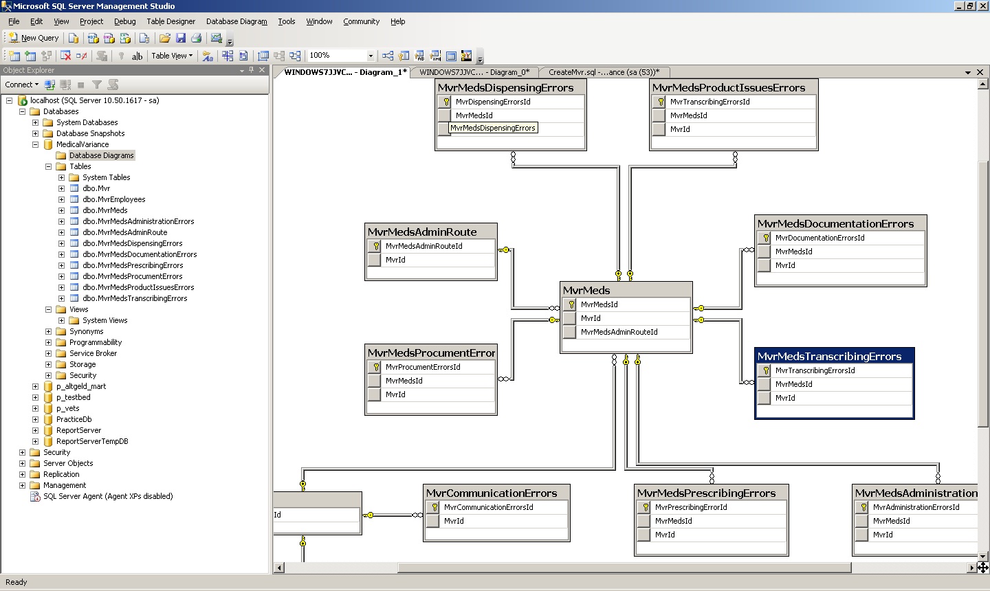Open the zoom percentage dropdown
The width and height of the screenshot is (990, 591).
[369, 56]
